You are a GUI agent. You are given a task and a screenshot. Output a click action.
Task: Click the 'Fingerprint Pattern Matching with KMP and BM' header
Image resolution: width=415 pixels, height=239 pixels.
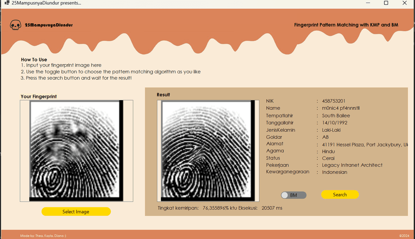(345, 25)
